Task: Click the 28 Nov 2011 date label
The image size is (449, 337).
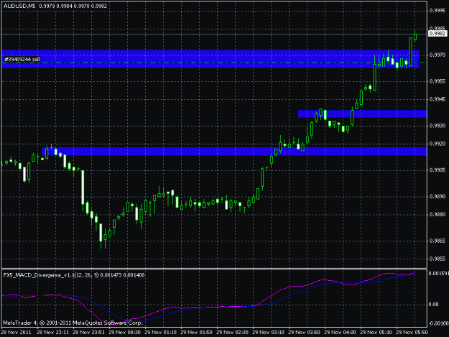Action: (x=16, y=333)
